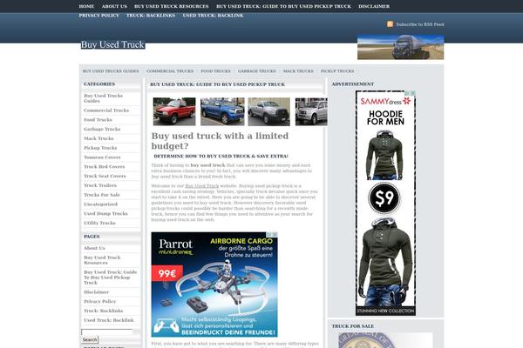Select Buy Used Trucks Guides category tab
523x348 pixels.
pyautogui.click(x=111, y=71)
